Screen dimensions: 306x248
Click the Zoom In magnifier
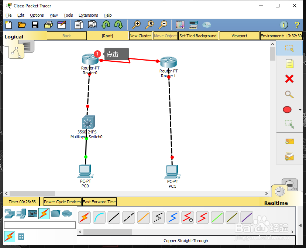coord(136,25)
